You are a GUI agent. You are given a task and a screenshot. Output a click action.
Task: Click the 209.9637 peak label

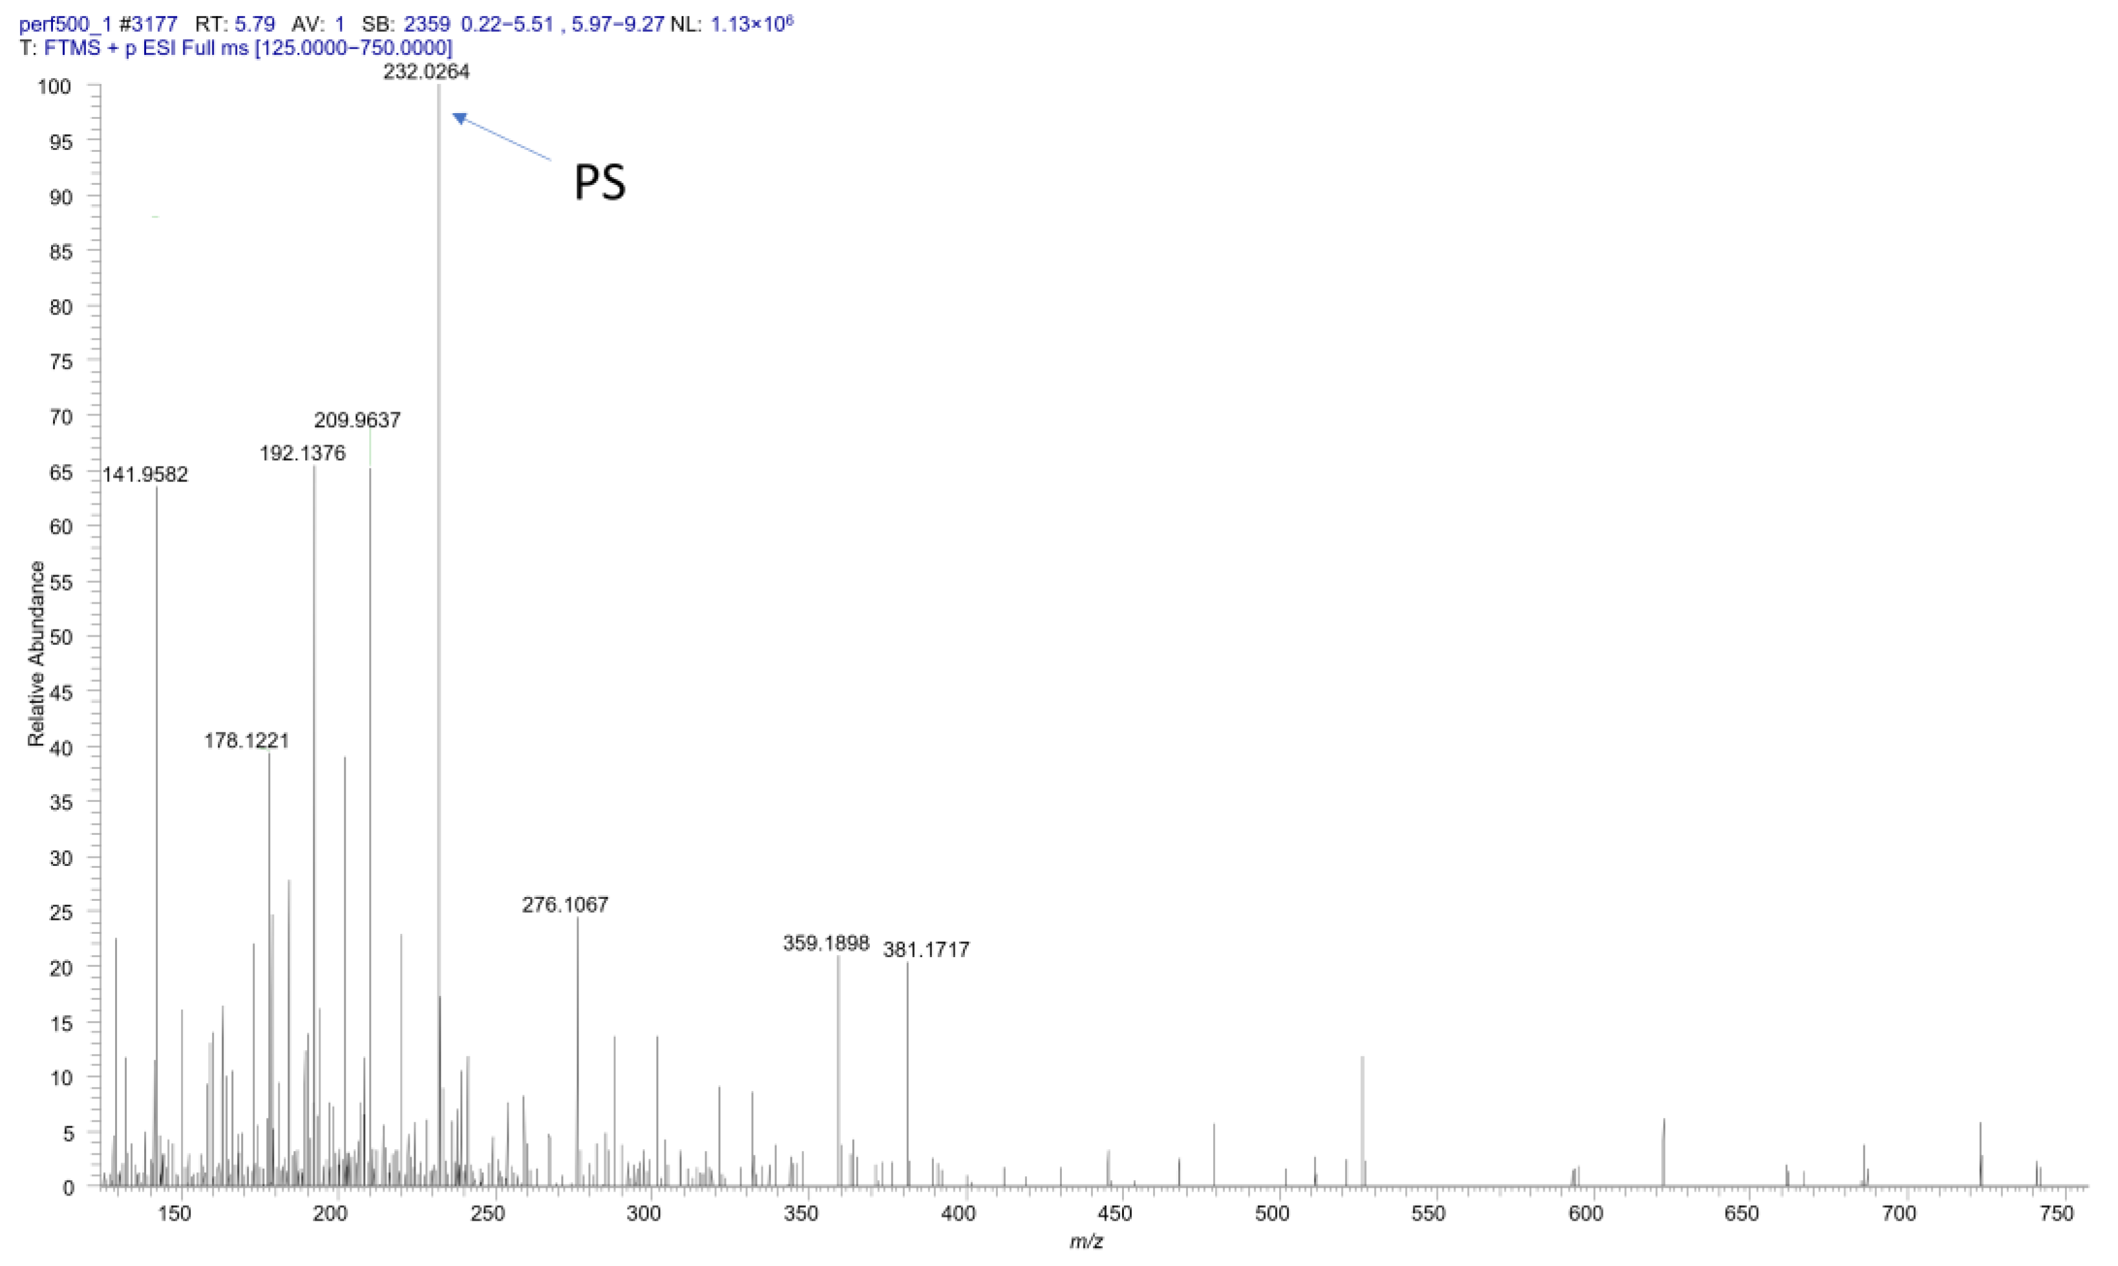[357, 419]
